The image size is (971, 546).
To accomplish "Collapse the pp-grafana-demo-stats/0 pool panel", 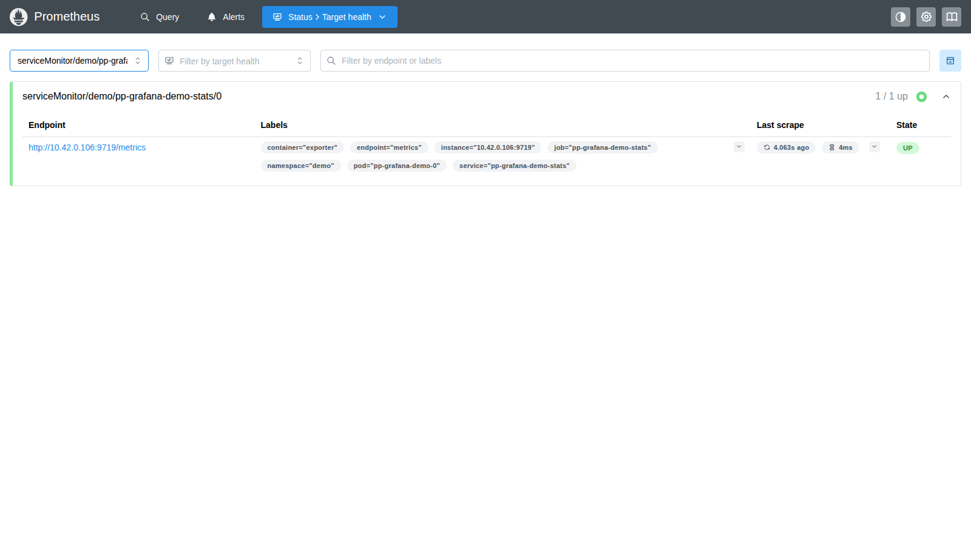I will click(946, 96).
